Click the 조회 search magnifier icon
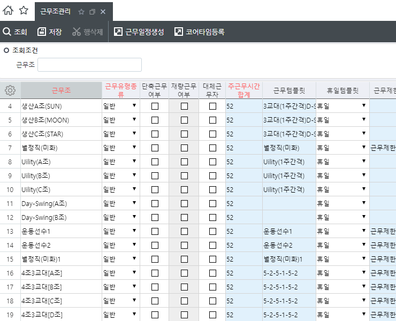Viewport: 396px width, 321px height. pyautogui.click(x=7, y=32)
